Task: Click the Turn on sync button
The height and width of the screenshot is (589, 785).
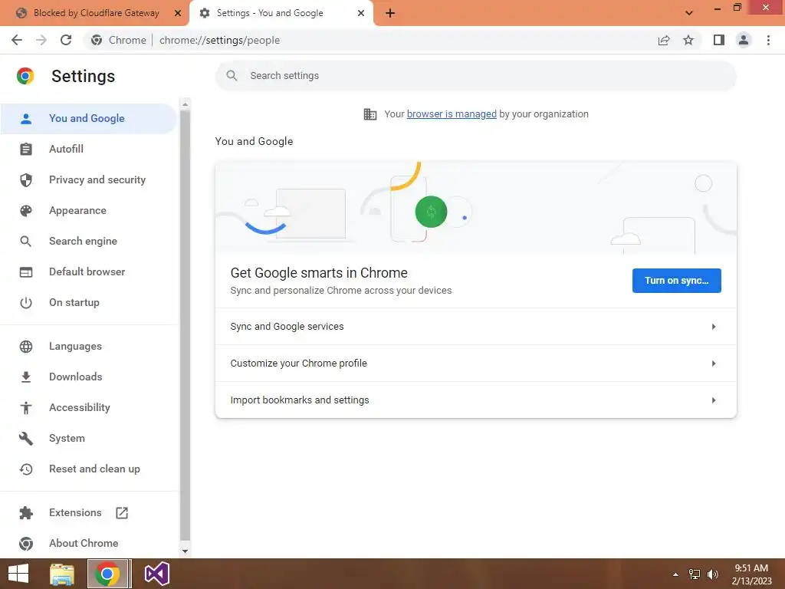Action: click(676, 281)
